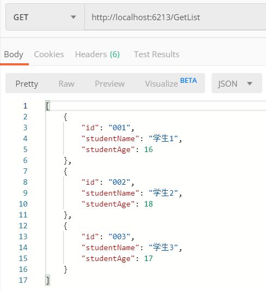
Task: Open the Test Results tab
Action: click(157, 54)
